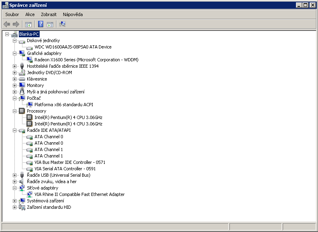
Task: Collapse the Grafické adaptéry branch
Action: 14,53
